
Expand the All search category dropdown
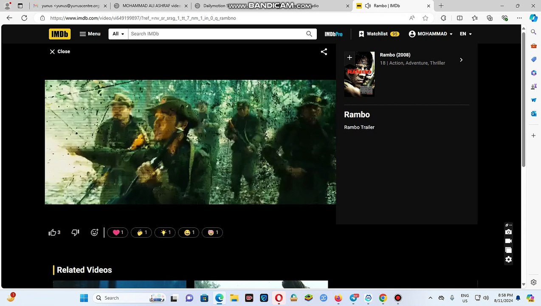(x=118, y=34)
